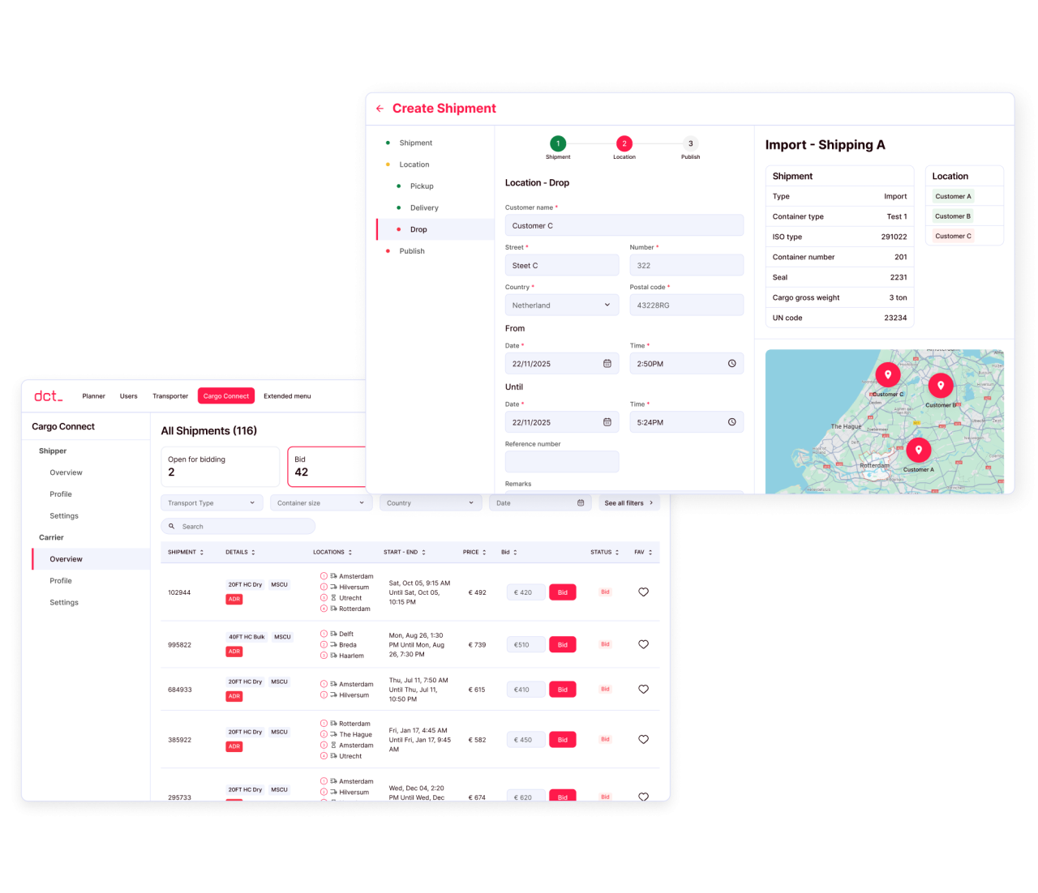
Task: Open the Until date calendar icon
Action: [x=607, y=422]
